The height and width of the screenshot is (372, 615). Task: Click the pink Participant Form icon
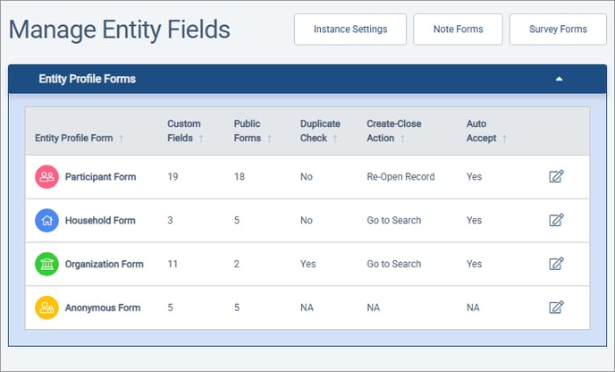click(x=46, y=177)
